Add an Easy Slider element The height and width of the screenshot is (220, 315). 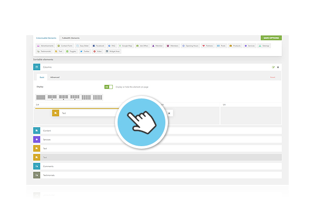82,46
